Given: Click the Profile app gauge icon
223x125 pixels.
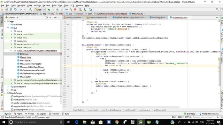Looking at the screenshot, I should click(x=66, y=9).
